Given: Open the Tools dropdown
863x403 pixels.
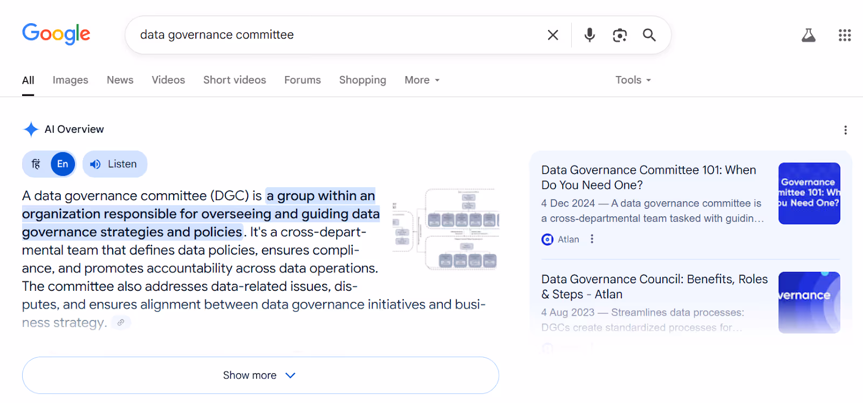Looking at the screenshot, I should click(x=633, y=80).
